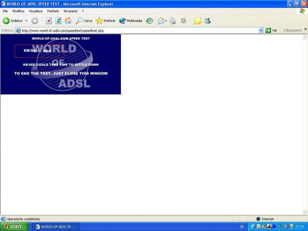Click the Messenger tray icon with red X
Screen dimensions: 308x231
[264, 226]
